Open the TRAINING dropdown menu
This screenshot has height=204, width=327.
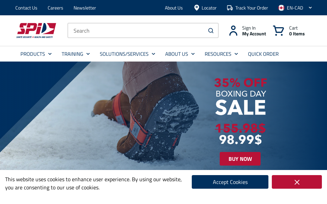pos(76,54)
